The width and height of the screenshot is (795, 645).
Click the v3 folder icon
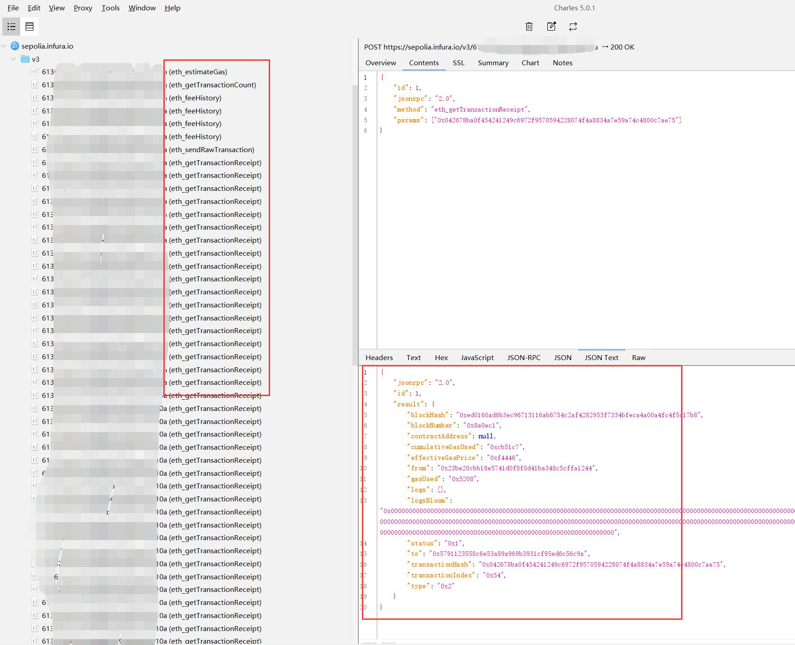click(x=25, y=59)
